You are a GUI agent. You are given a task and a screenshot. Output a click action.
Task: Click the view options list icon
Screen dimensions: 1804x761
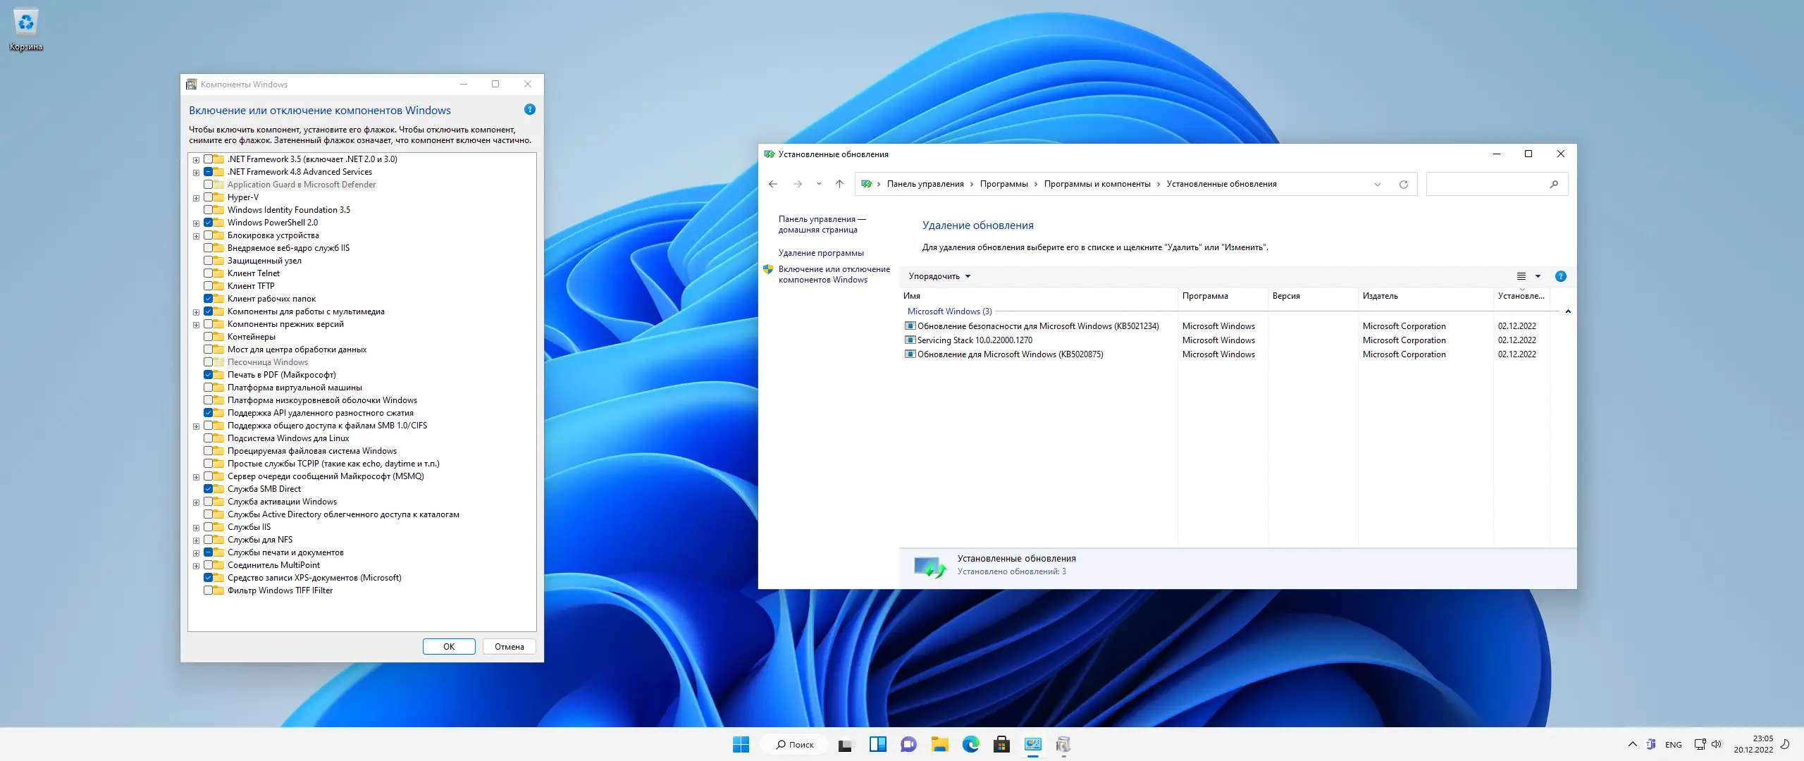point(1521,276)
